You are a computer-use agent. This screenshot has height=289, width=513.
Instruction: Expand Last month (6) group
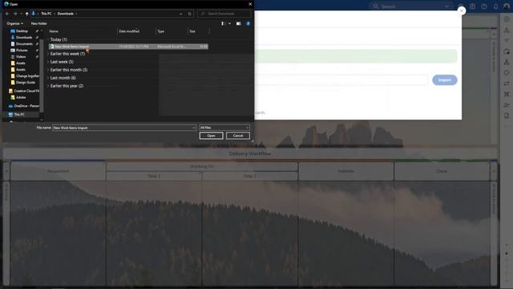pyautogui.click(x=63, y=78)
